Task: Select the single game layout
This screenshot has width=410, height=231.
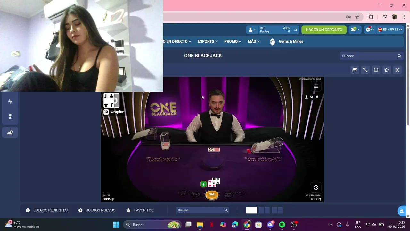Action: 251,210
